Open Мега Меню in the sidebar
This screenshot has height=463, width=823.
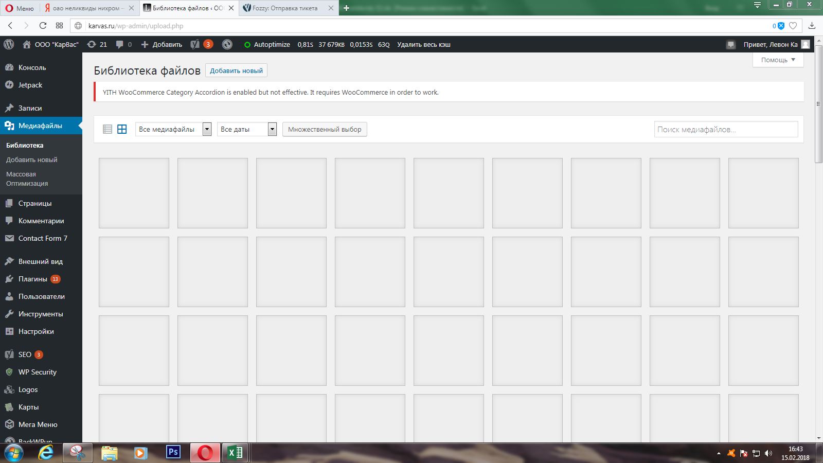[41, 424]
